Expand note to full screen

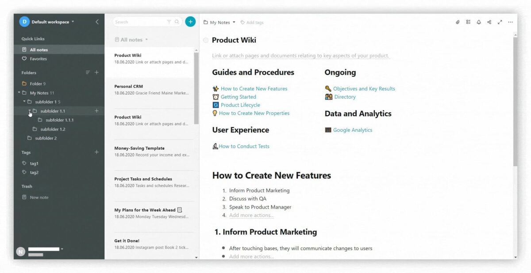click(500, 22)
